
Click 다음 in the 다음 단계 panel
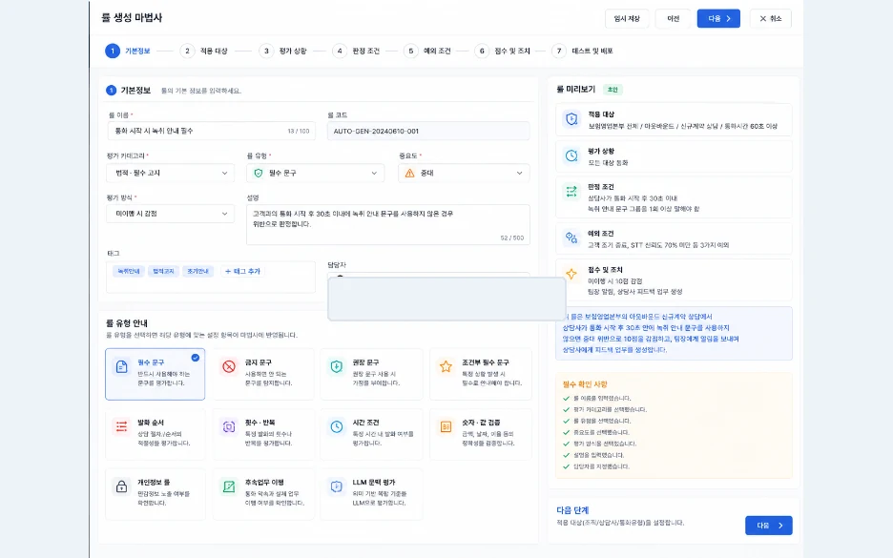(768, 526)
